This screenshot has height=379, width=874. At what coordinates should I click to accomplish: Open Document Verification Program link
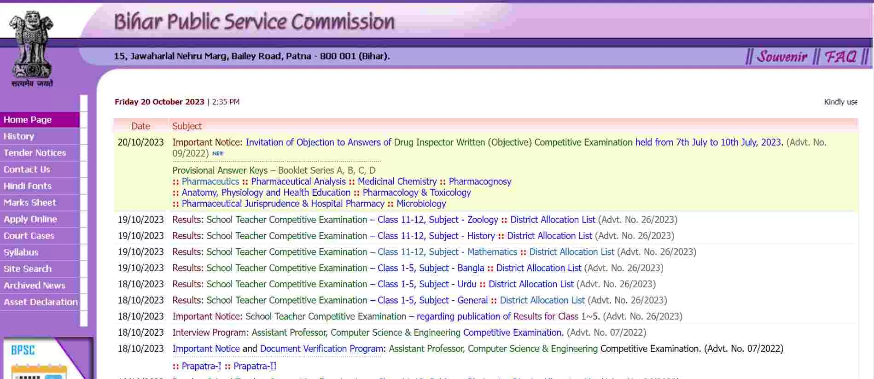pyautogui.click(x=321, y=349)
